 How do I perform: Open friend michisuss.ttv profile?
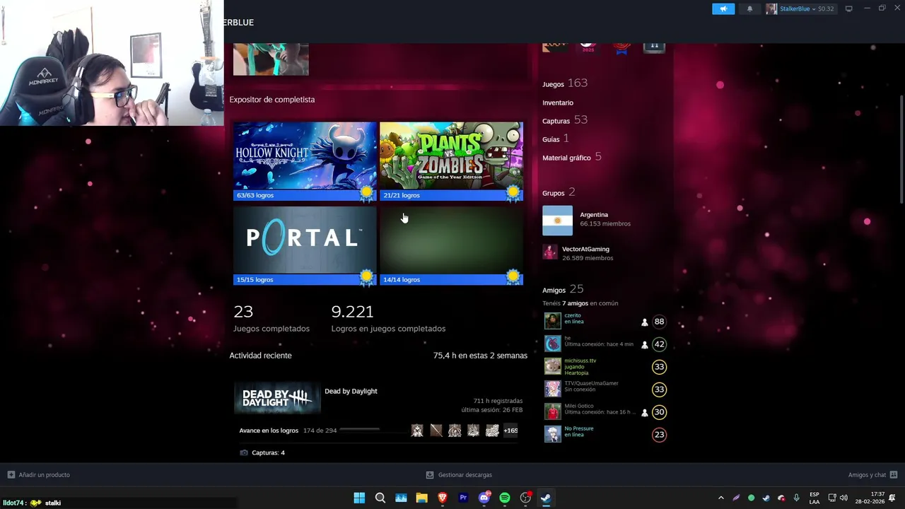pos(580,361)
